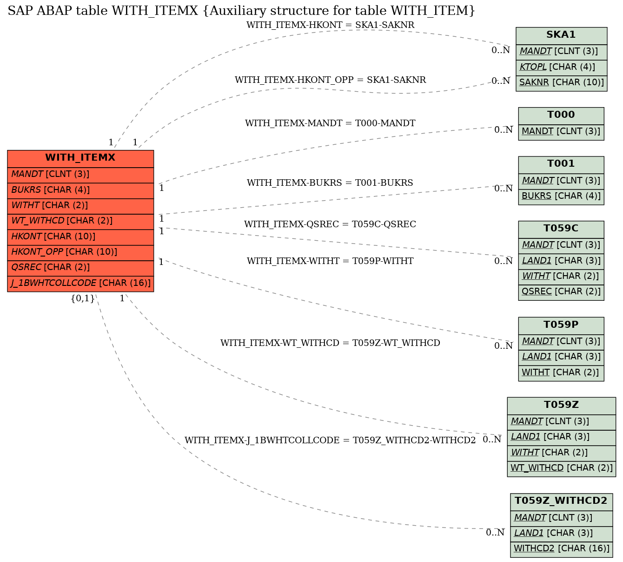Select LAND1 field in T059P table

(x=561, y=358)
